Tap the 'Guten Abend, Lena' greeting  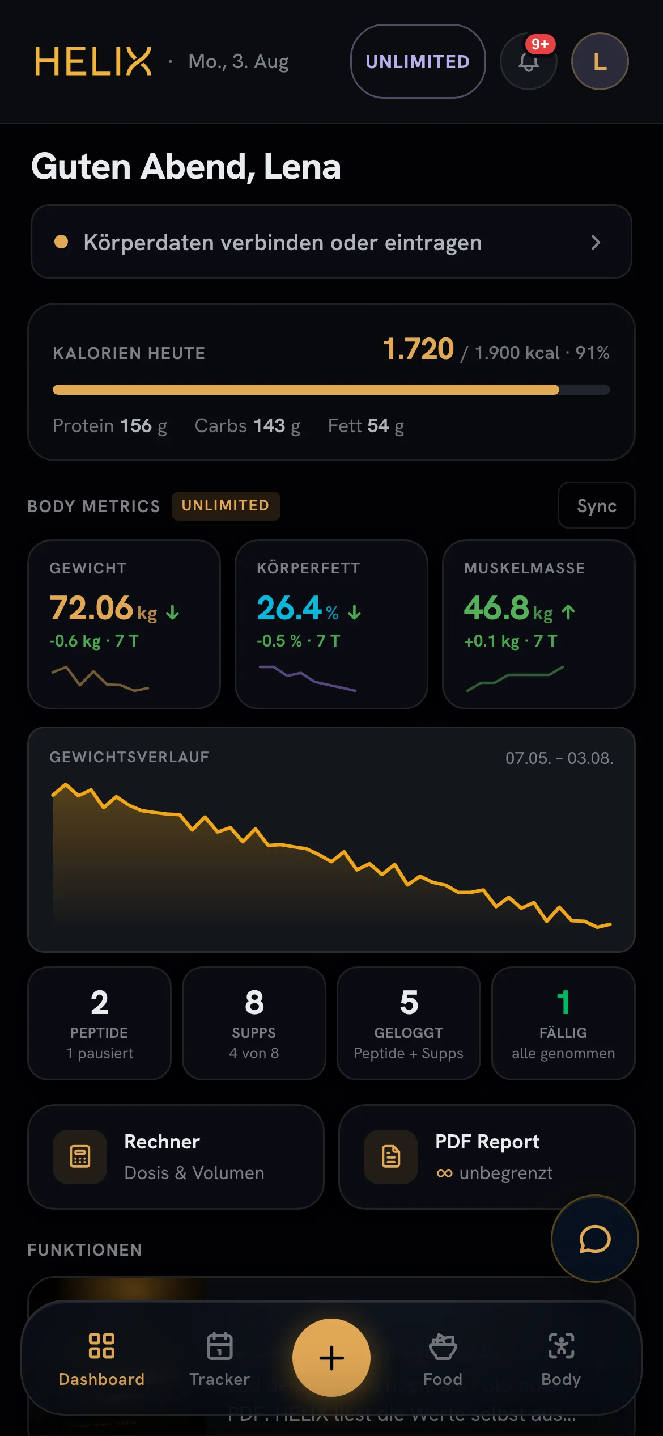(186, 166)
